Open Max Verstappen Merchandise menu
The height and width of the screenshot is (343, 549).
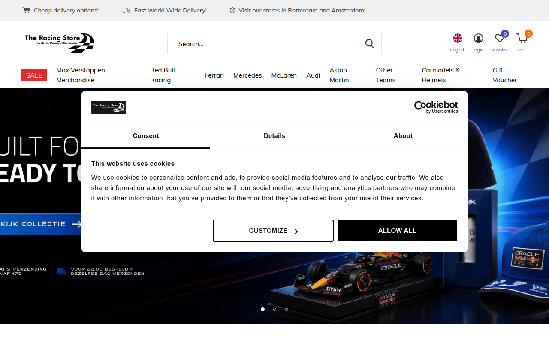point(81,75)
